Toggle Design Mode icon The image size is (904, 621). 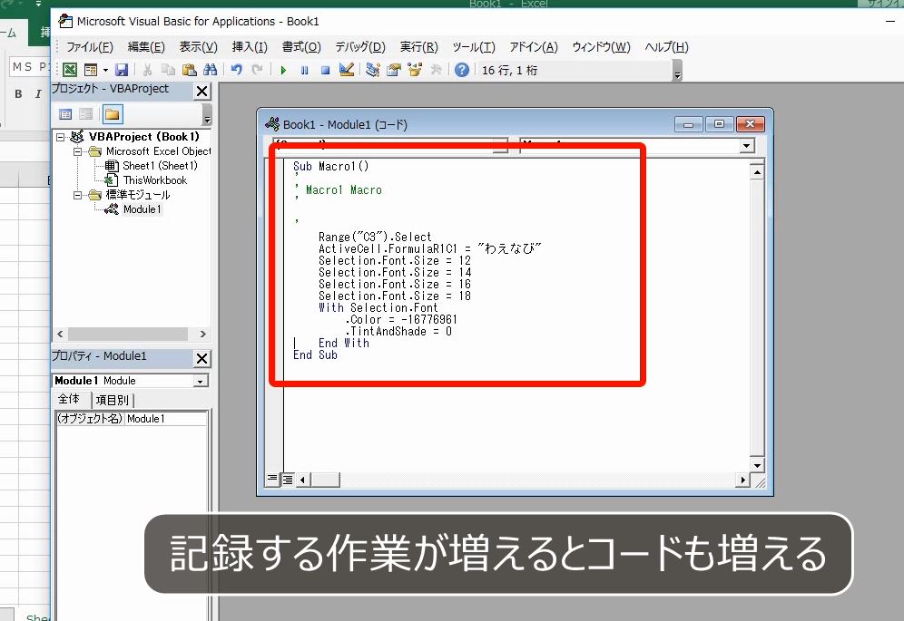pyautogui.click(x=347, y=71)
